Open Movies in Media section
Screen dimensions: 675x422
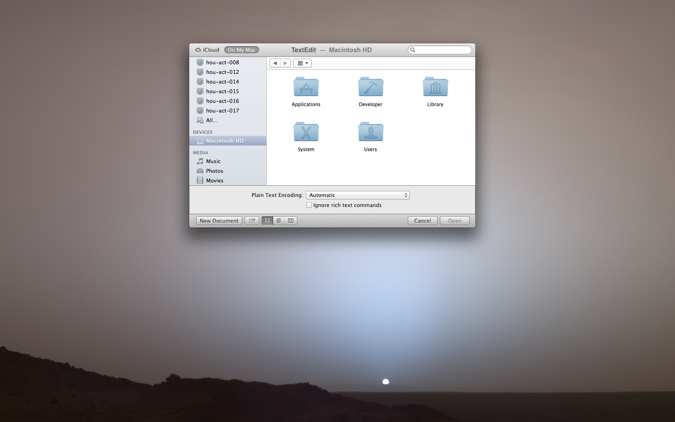228,180
